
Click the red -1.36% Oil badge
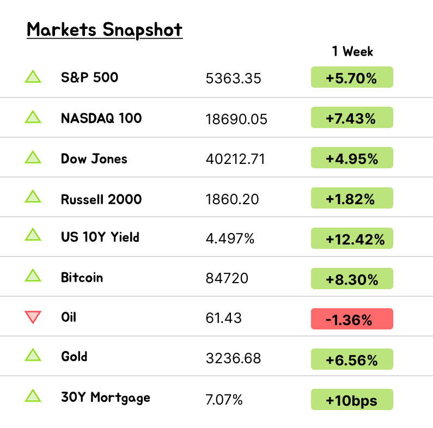tap(352, 319)
